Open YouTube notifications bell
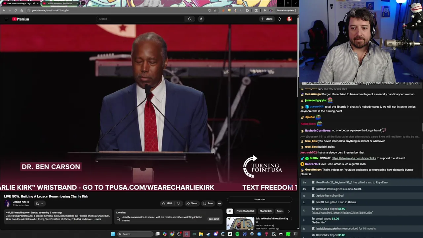 [280, 19]
